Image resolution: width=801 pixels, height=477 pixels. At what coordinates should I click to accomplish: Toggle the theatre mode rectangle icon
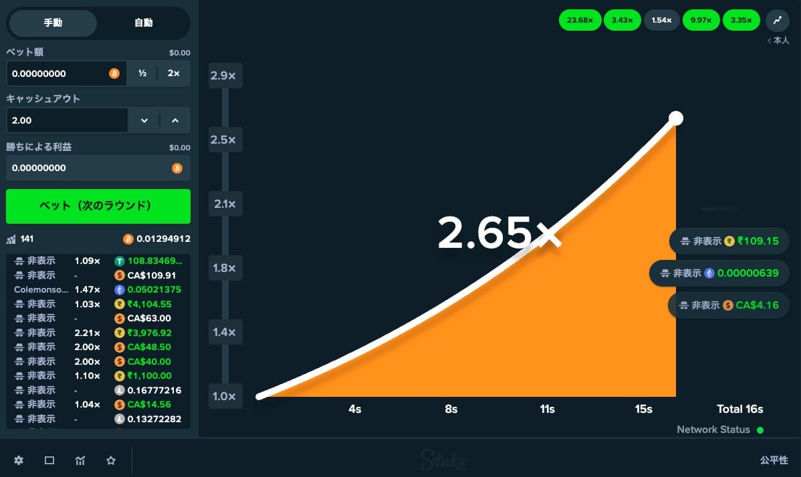pos(49,460)
